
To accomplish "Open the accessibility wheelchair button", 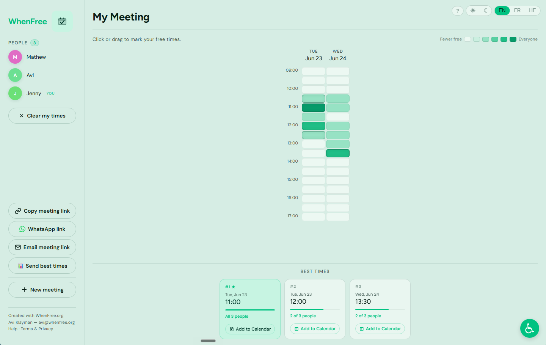I will click(x=530, y=328).
